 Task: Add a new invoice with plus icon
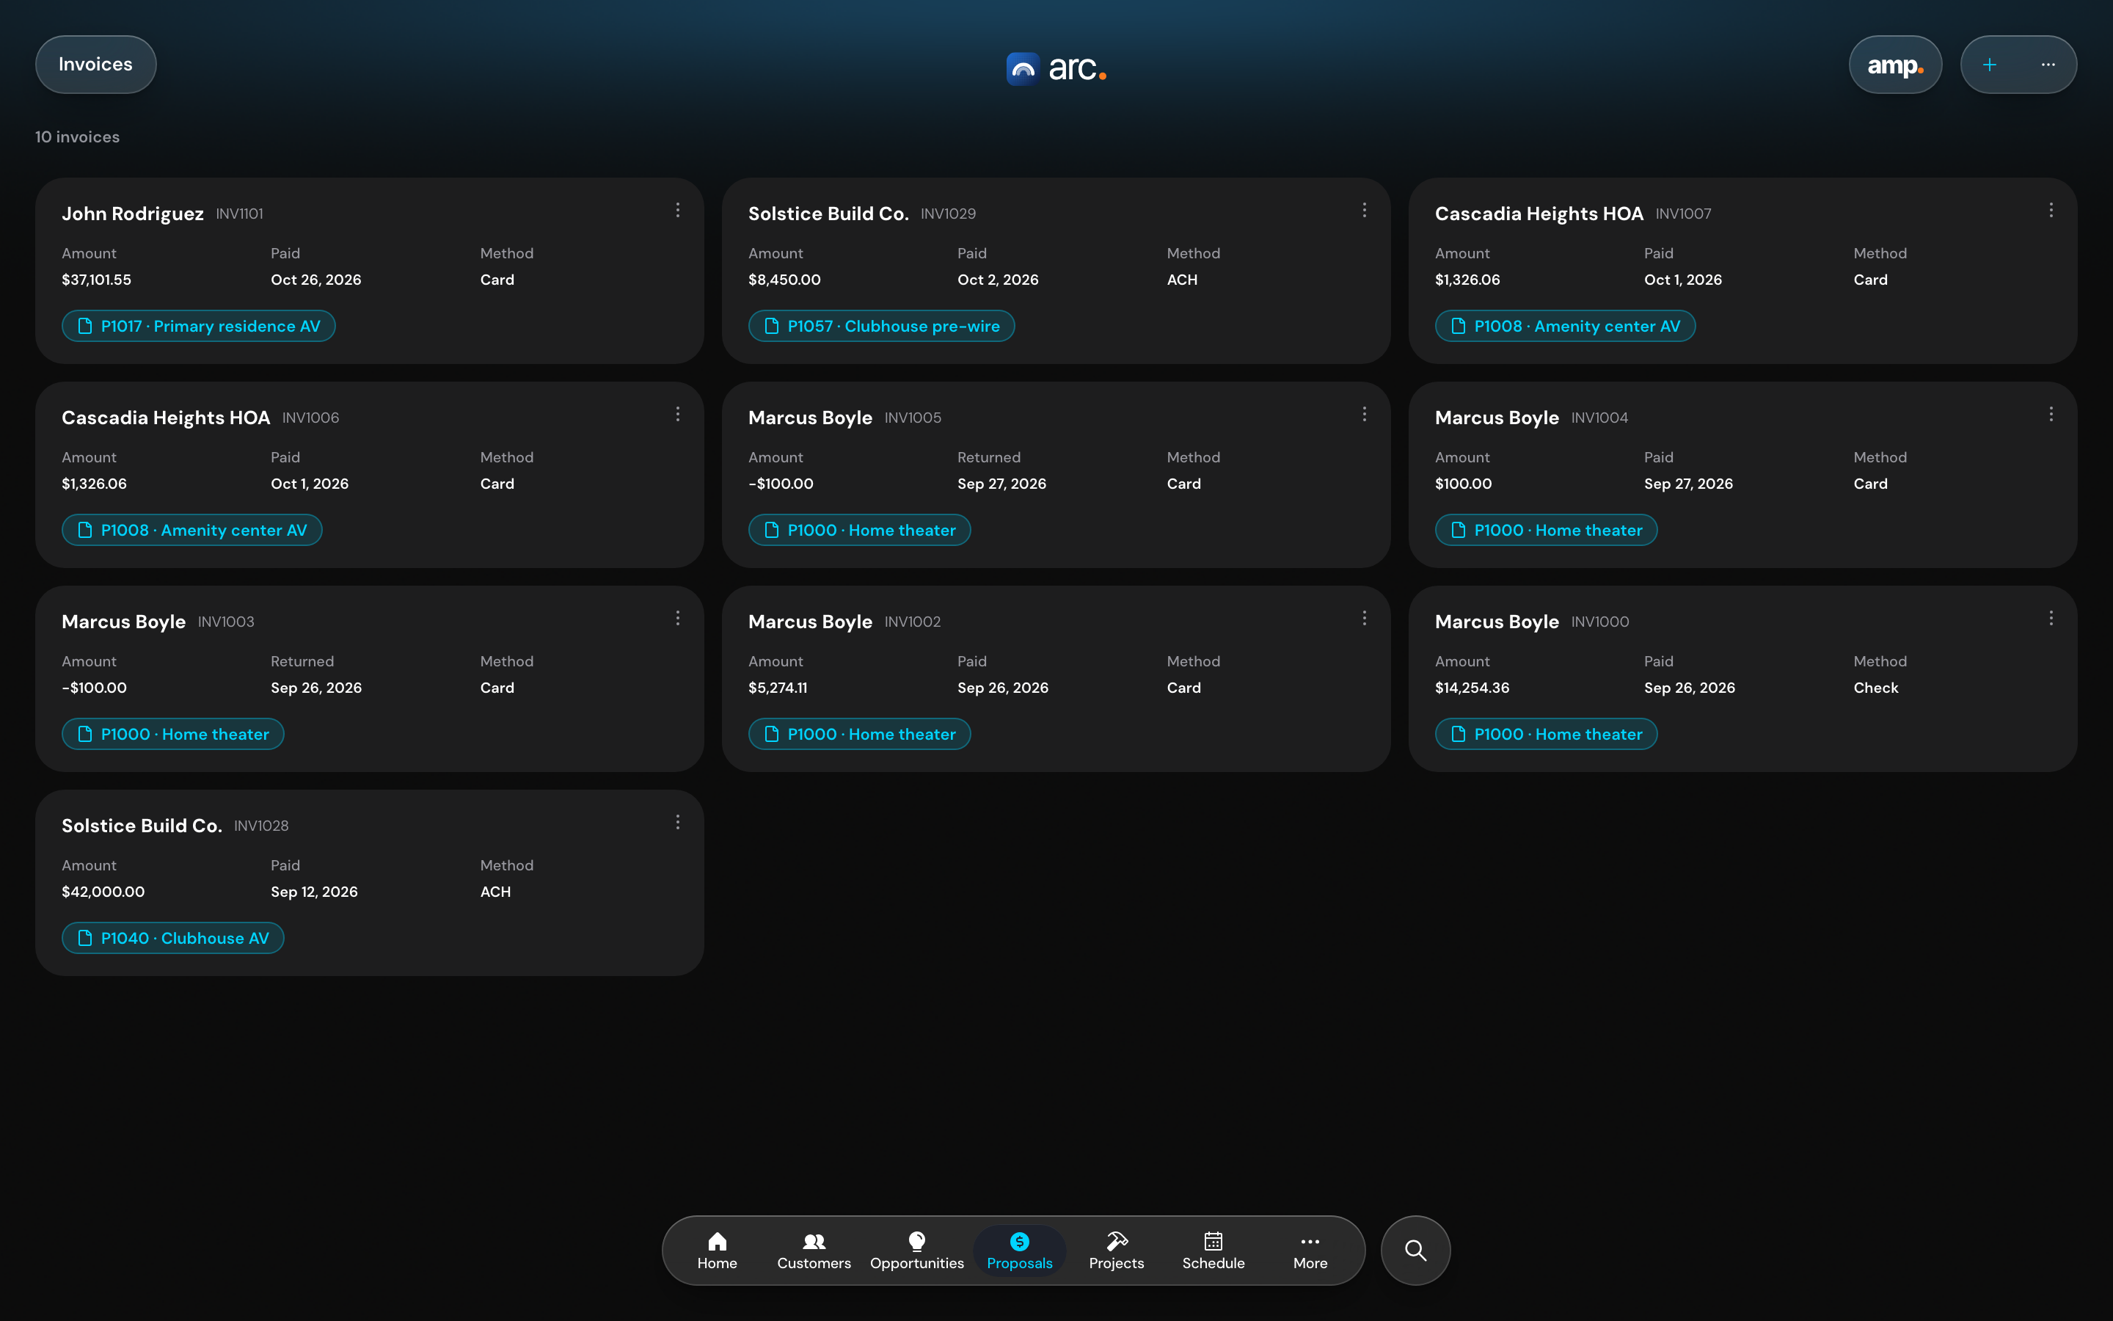coord(1989,65)
